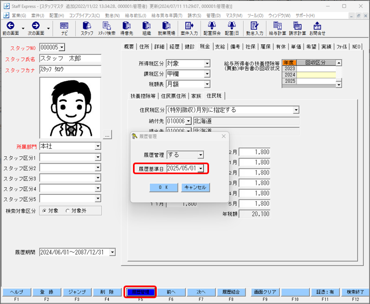The image size is (370, 304).
Task: Expand 履歴管理 する dropdown in dialog
Action: [201, 155]
